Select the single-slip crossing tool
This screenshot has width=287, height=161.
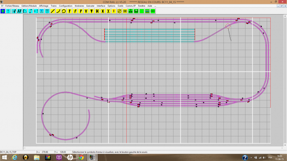point(103,11)
